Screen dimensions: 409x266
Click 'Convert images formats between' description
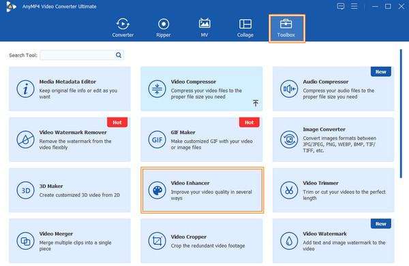pos(339,144)
